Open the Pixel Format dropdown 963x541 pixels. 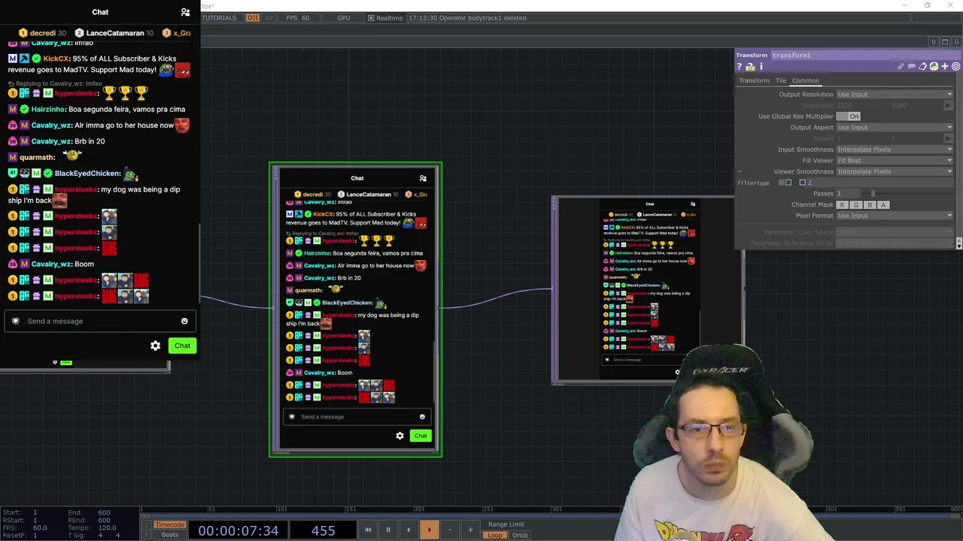click(x=895, y=216)
